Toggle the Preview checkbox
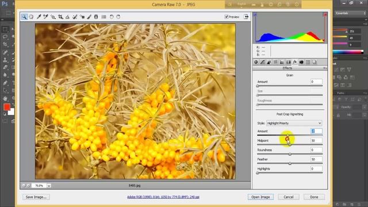The image size is (368, 207). coord(227,17)
